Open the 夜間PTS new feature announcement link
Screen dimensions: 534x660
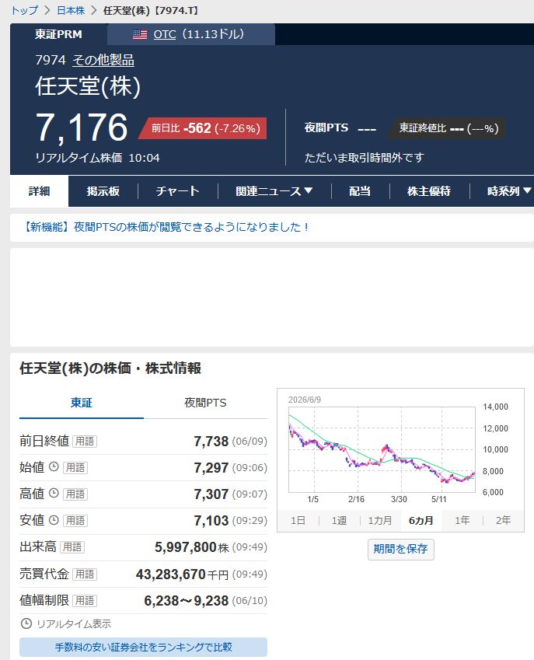click(165, 227)
